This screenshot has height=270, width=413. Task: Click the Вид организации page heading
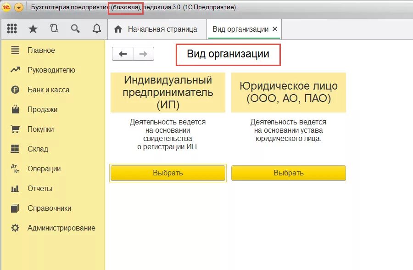tap(228, 54)
